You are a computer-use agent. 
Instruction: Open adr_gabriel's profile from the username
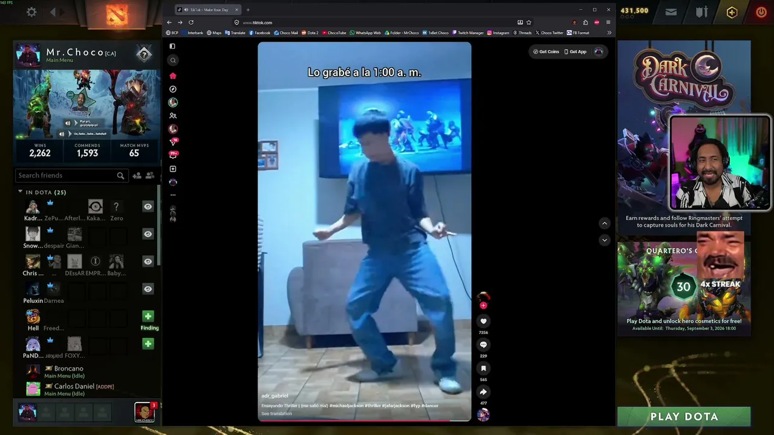[x=275, y=396]
